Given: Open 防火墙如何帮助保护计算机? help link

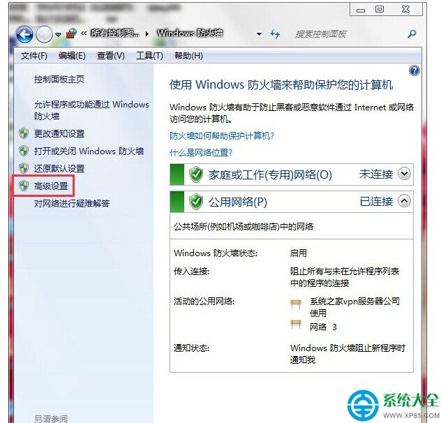Looking at the screenshot, I should 222,136.
